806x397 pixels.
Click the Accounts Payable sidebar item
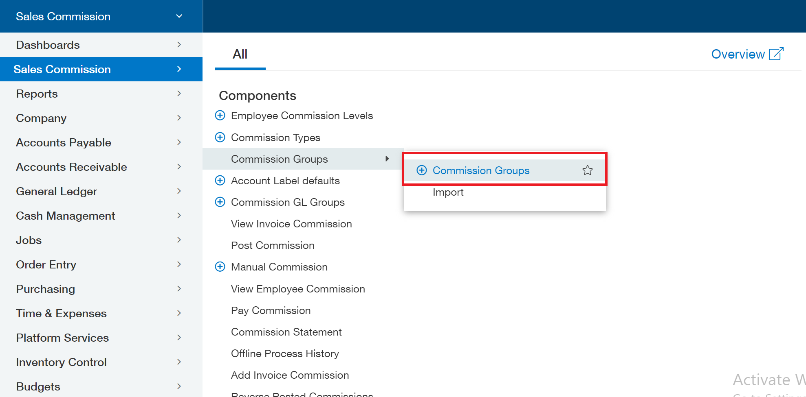click(101, 142)
